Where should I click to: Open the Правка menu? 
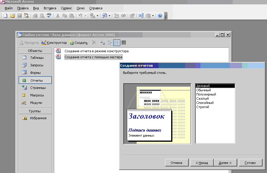coord(23,8)
